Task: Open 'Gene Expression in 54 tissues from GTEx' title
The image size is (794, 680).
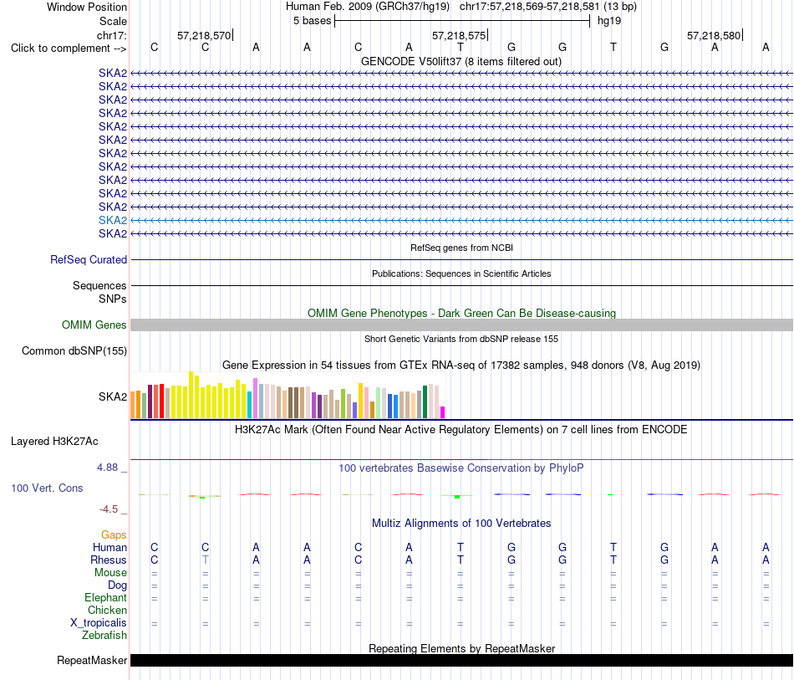Action: point(461,365)
